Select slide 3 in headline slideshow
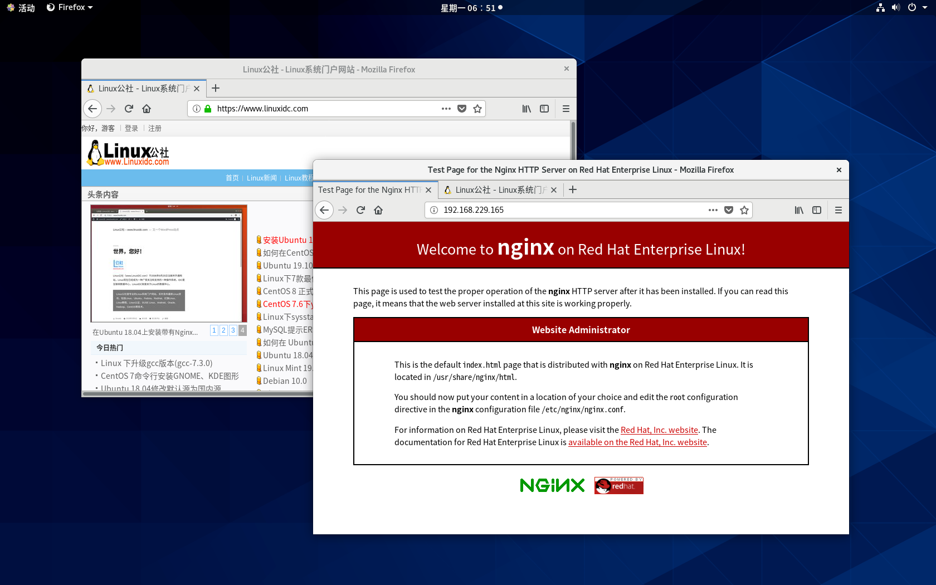The image size is (936, 585). click(233, 330)
